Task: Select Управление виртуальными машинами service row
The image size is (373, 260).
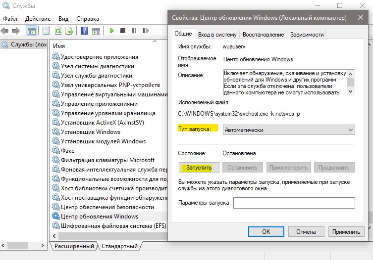Action: tap(109, 94)
